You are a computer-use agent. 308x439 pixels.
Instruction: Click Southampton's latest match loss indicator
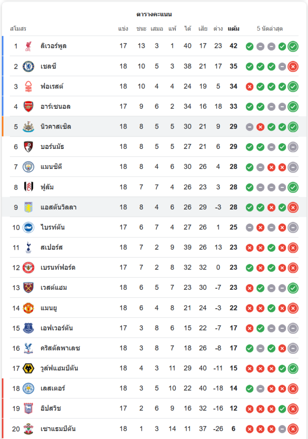293,428
